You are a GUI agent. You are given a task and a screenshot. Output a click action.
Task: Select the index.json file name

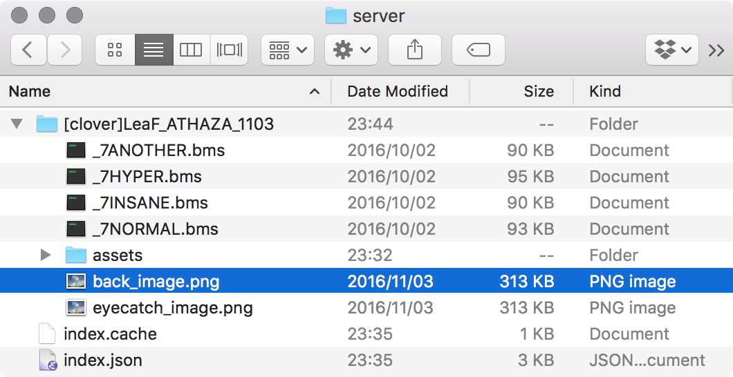(x=103, y=360)
